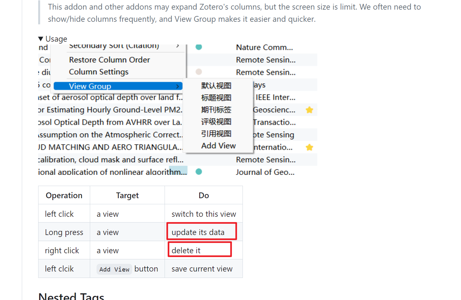
Task: Click the pale dot beside the Remote Sensin row
Action: pos(198,72)
